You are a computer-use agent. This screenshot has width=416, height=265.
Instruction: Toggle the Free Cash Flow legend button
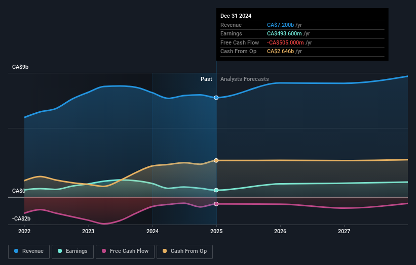click(x=125, y=251)
